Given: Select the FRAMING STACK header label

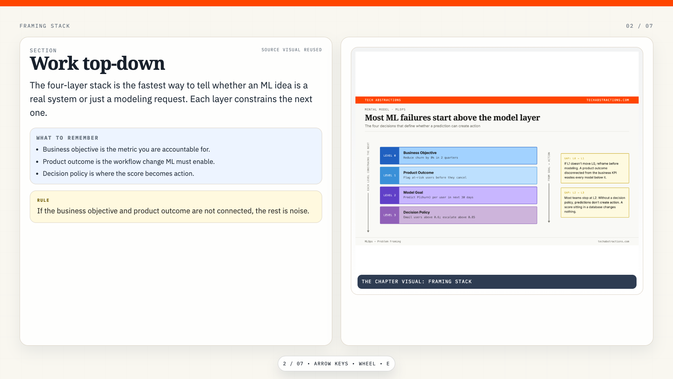Looking at the screenshot, I should click(45, 26).
